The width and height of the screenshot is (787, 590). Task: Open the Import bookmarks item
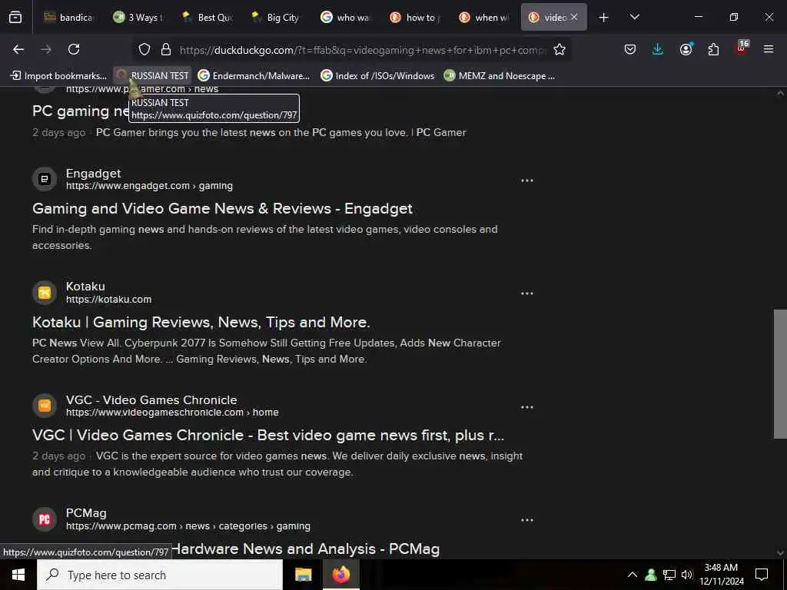tap(58, 76)
